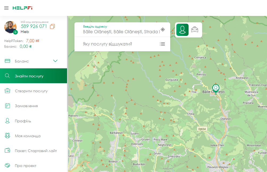Copy the invitation code 589 926 071
267x172 pixels.
point(52,26)
